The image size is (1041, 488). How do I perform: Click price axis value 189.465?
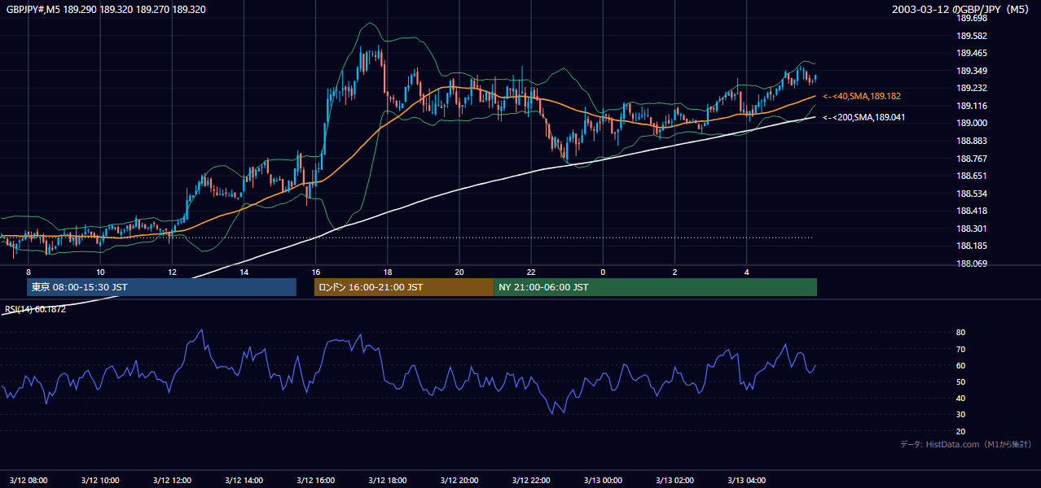[972, 53]
